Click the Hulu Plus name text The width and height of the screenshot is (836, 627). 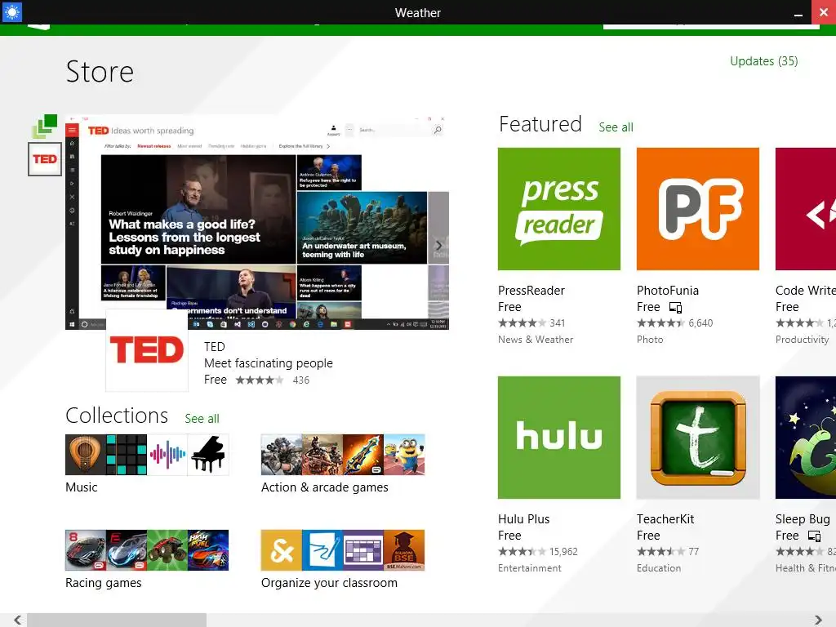click(x=523, y=519)
